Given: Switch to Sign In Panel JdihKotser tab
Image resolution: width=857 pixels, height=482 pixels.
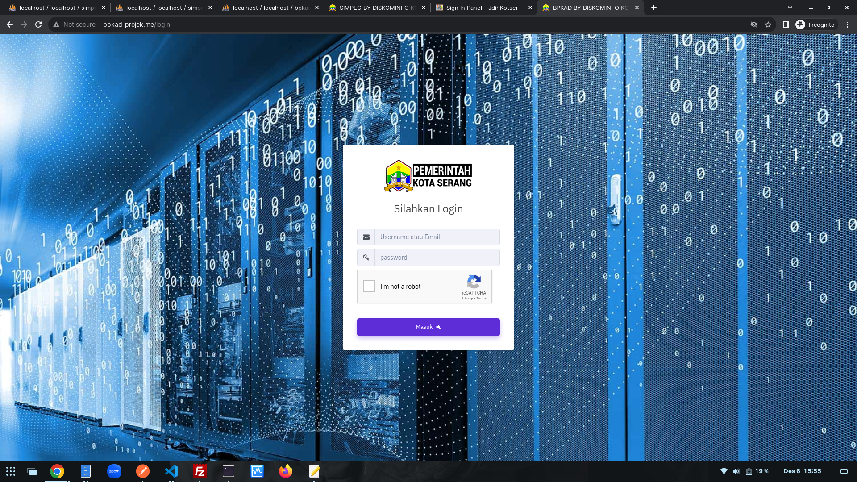Looking at the screenshot, I should 481,8.
